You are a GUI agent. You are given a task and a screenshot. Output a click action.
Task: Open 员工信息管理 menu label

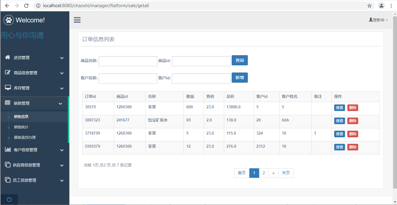25,180
